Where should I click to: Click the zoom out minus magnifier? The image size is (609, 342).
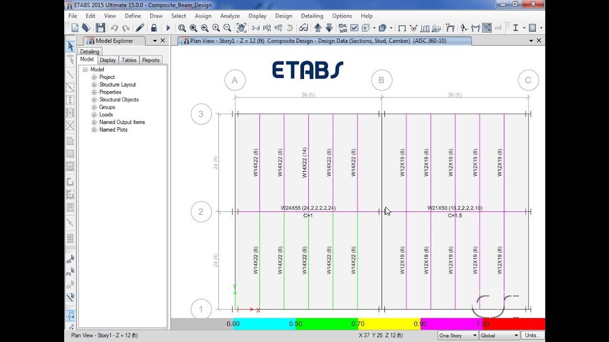click(227, 28)
